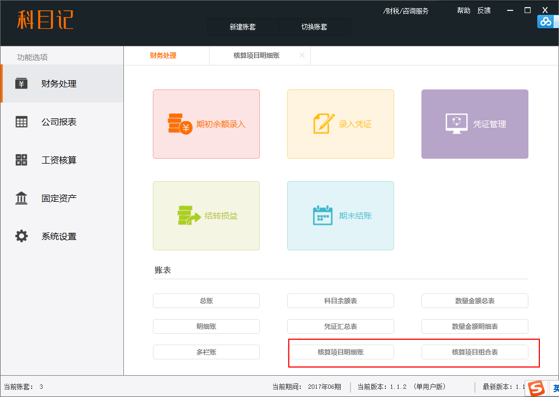Open the 帮助 menu in title bar
Image resolution: width=559 pixels, height=397 pixels.
pos(463,11)
